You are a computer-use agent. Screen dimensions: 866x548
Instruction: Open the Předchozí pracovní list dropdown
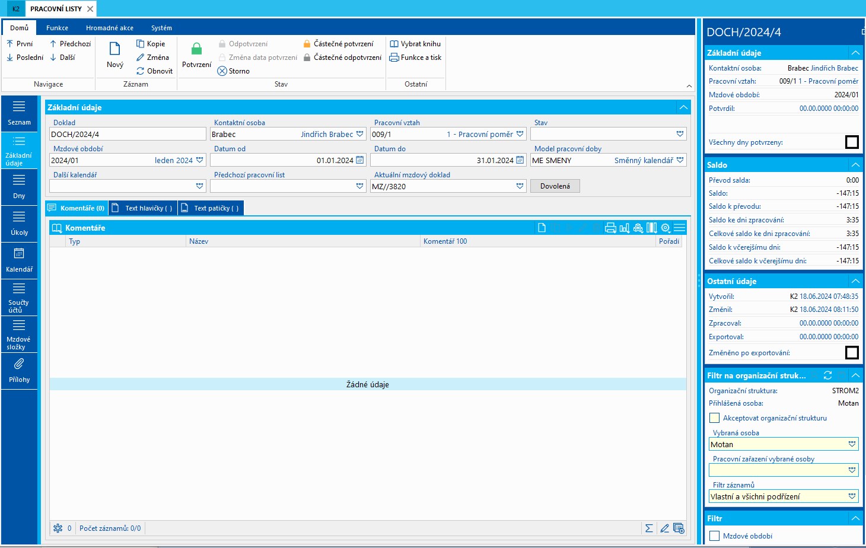tap(360, 186)
